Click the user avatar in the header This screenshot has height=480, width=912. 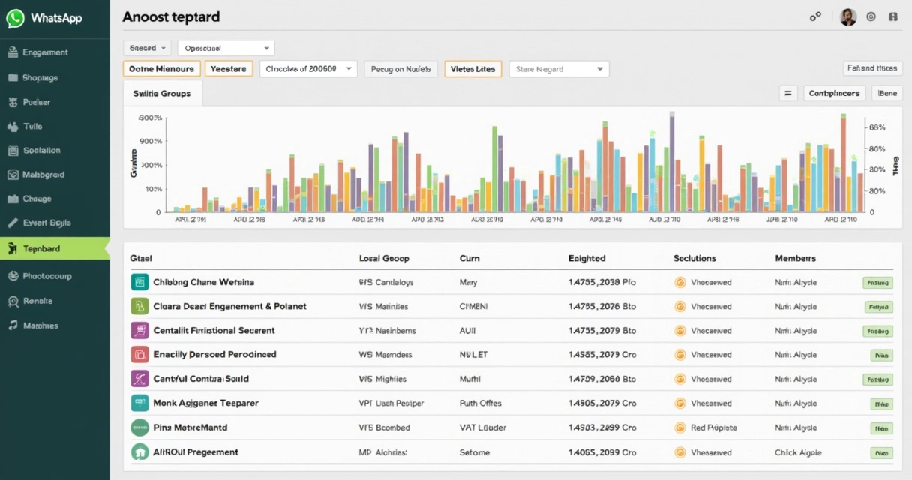pos(848,17)
